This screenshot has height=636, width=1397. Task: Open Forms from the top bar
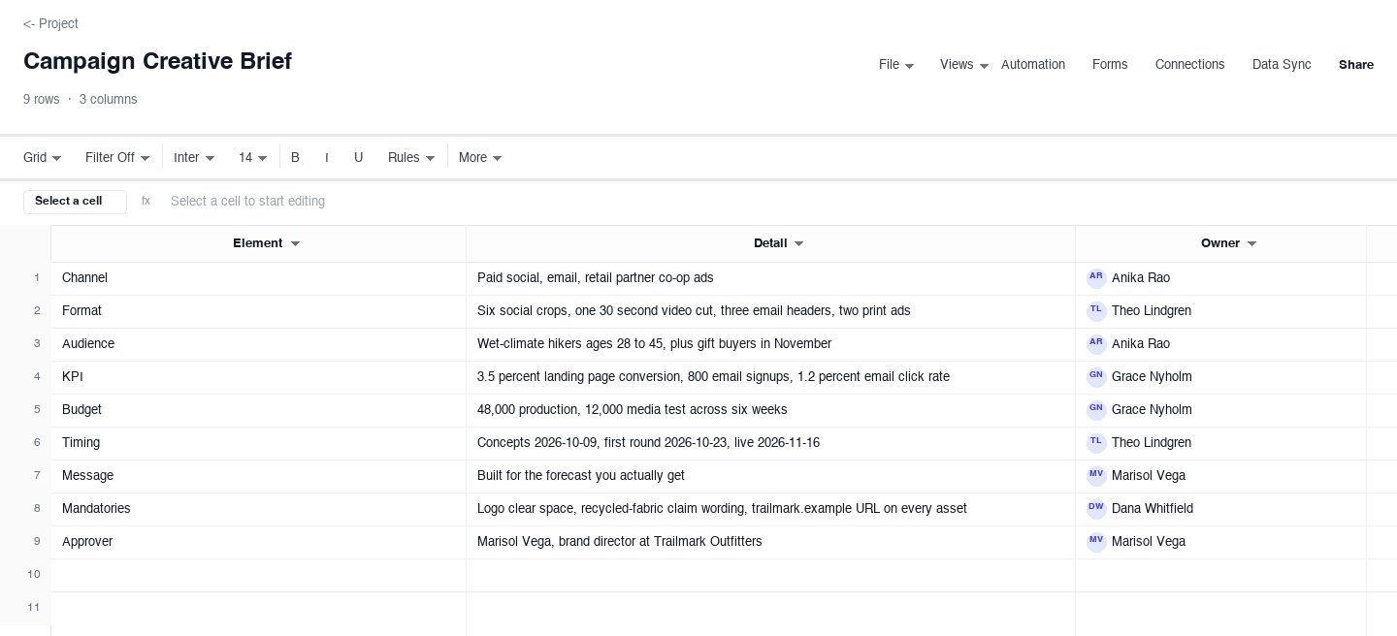(x=1110, y=65)
